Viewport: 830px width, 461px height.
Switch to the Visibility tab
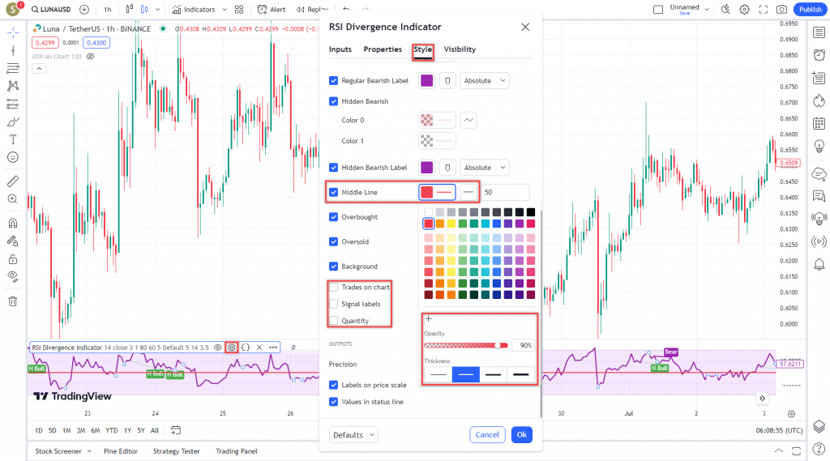(460, 49)
